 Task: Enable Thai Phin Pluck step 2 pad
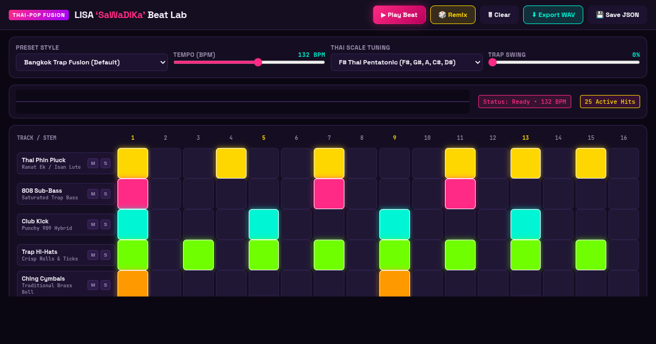point(166,163)
